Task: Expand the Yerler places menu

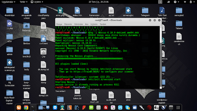Action: tap(23, 2)
